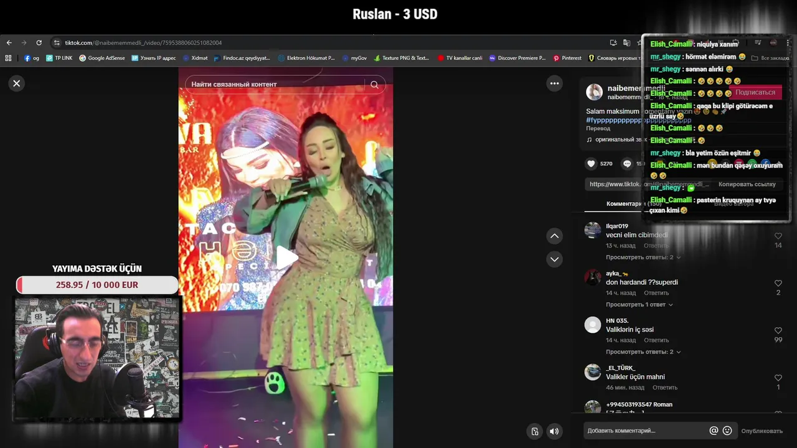Open ayka_ username link
Image resolution: width=797 pixels, height=448 pixels.
click(x=616, y=274)
